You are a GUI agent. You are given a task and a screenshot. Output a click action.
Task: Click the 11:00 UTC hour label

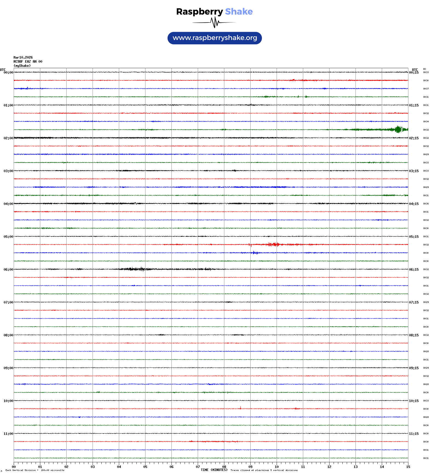pos(8,434)
